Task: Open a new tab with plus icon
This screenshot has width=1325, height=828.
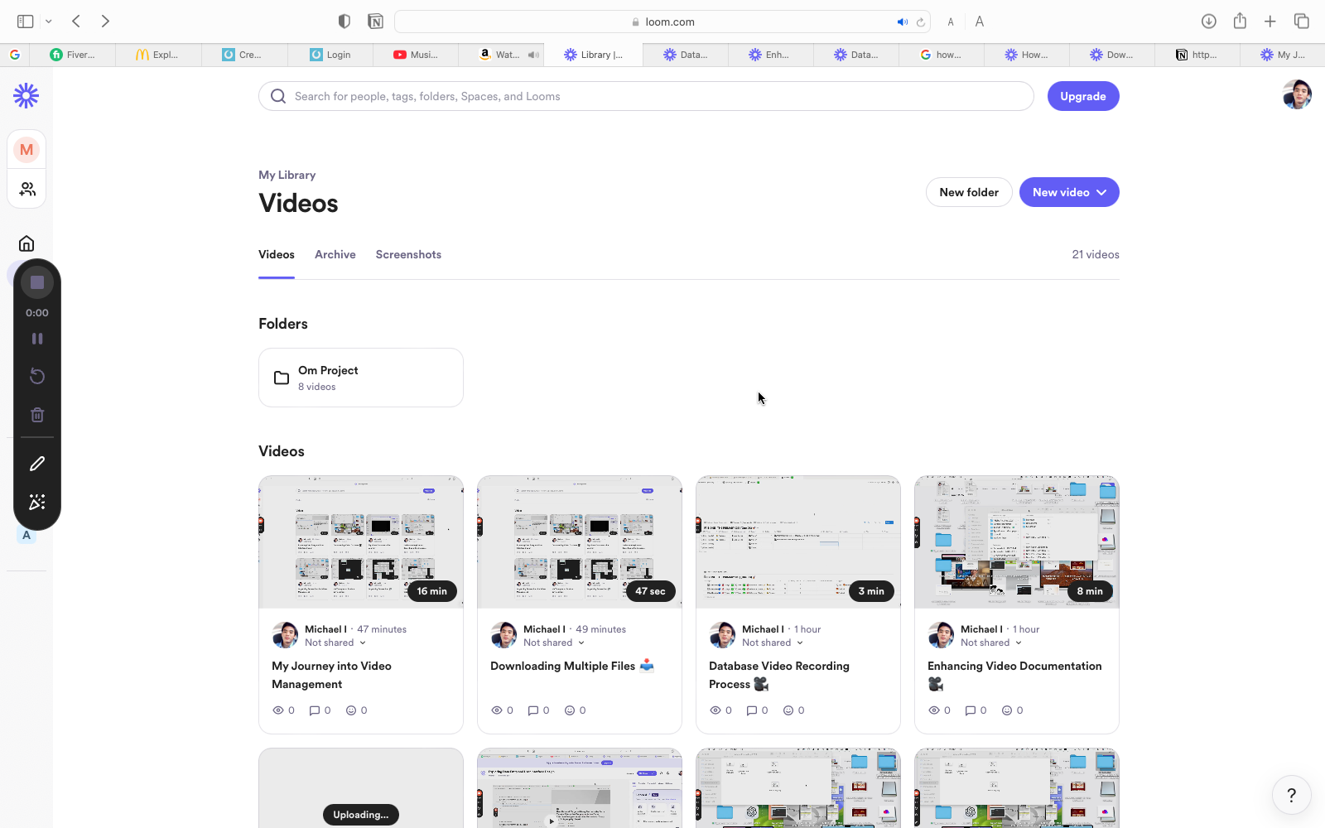Action: pyautogui.click(x=1270, y=22)
